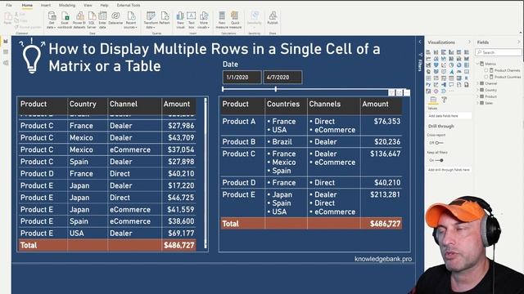Expand the Product table in Fields
This screenshot has height=294, width=524.
[x=478, y=96]
